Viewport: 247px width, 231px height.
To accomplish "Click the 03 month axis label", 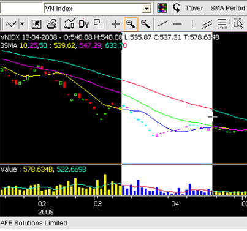I will coord(97,204).
